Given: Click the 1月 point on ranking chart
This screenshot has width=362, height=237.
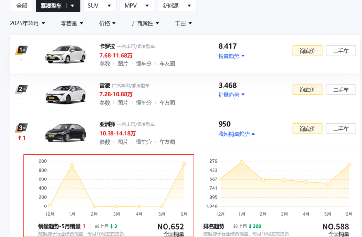Looking at the screenshot, I should click(x=242, y=162).
